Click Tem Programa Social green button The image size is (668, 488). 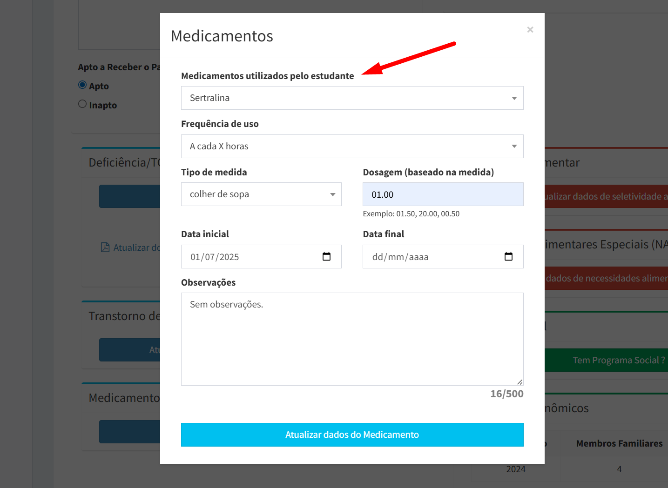coord(606,360)
